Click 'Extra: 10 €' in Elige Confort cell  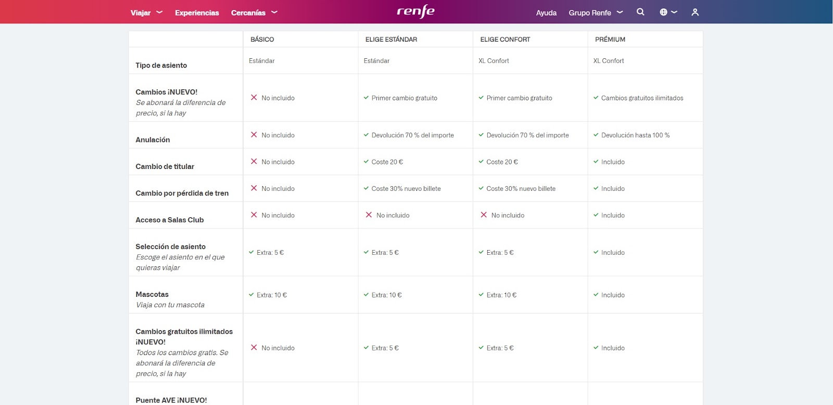pyautogui.click(x=501, y=295)
